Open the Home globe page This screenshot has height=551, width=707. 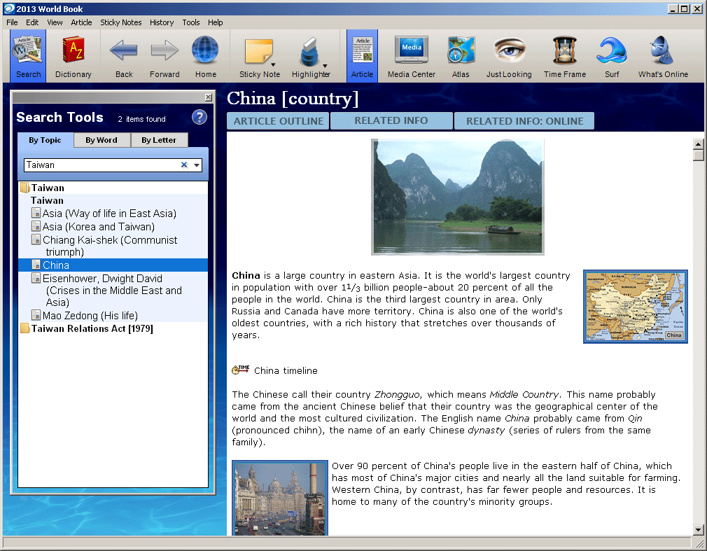coord(206,56)
